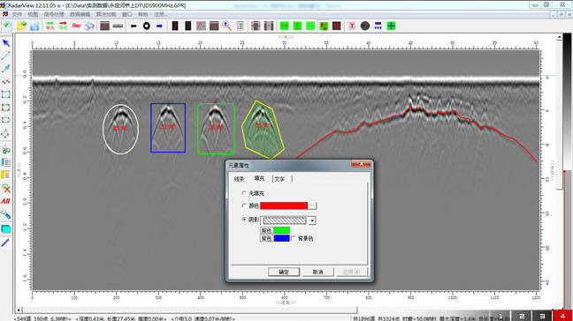
Task: Enable the 背景色 checkbox
Action: click(x=294, y=238)
